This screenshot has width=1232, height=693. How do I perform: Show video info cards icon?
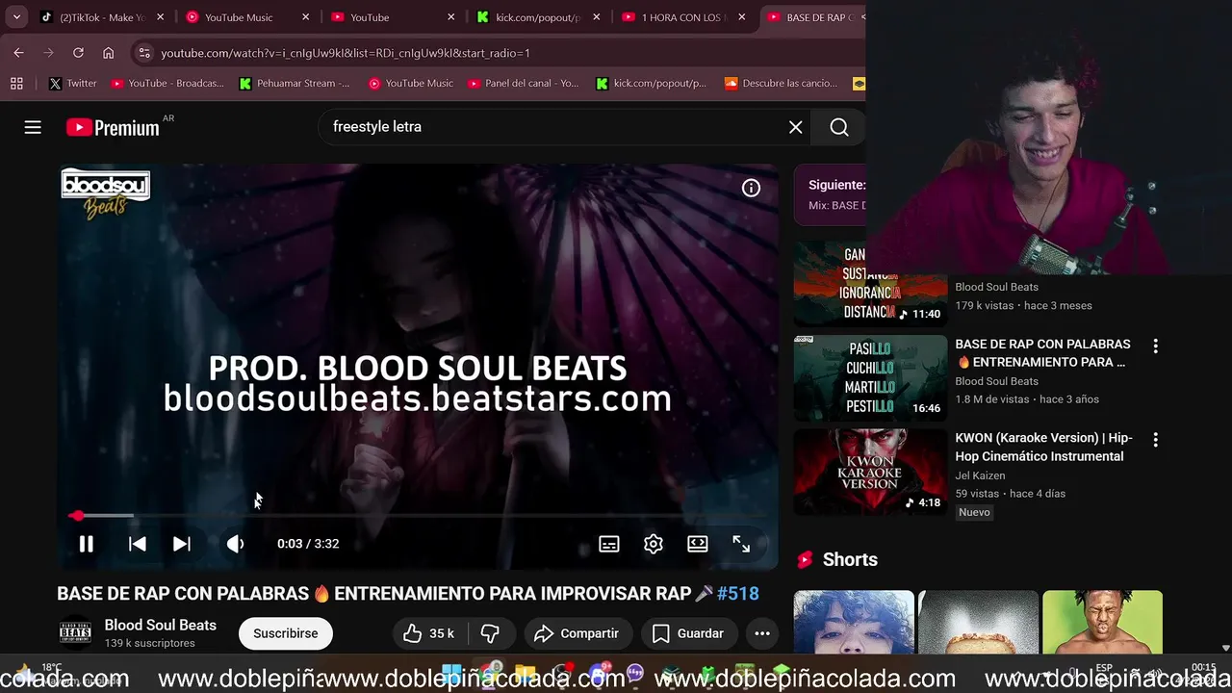point(751,189)
